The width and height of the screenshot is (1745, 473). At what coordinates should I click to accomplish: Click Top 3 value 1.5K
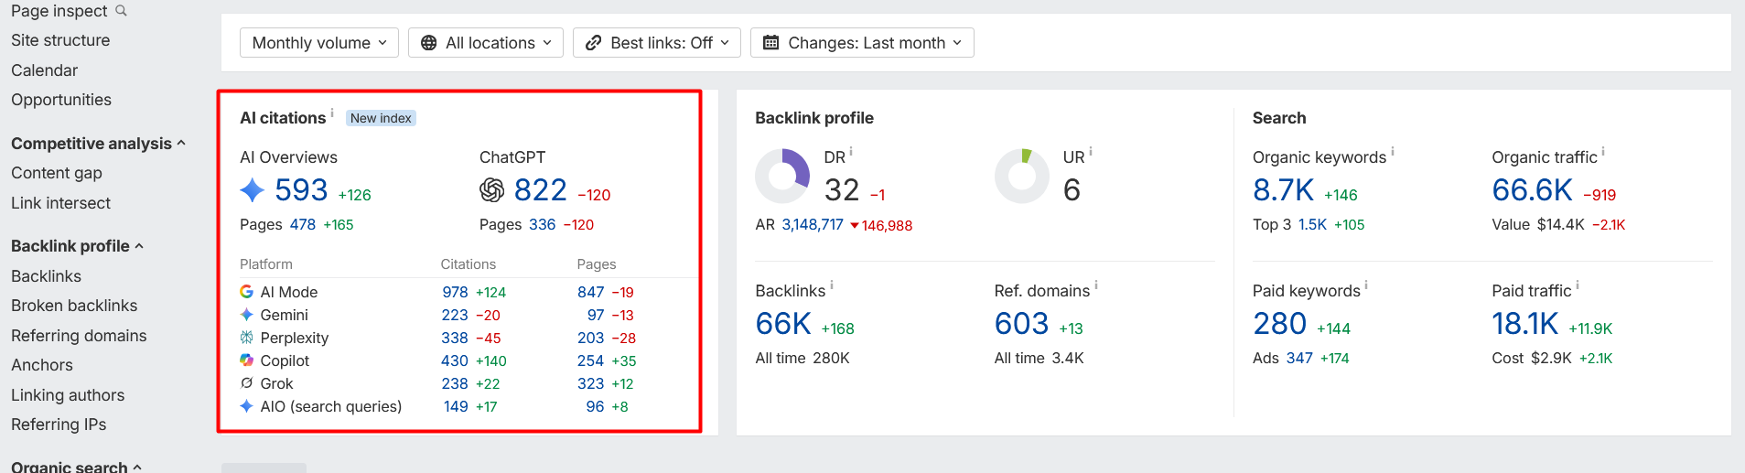coord(1312,224)
